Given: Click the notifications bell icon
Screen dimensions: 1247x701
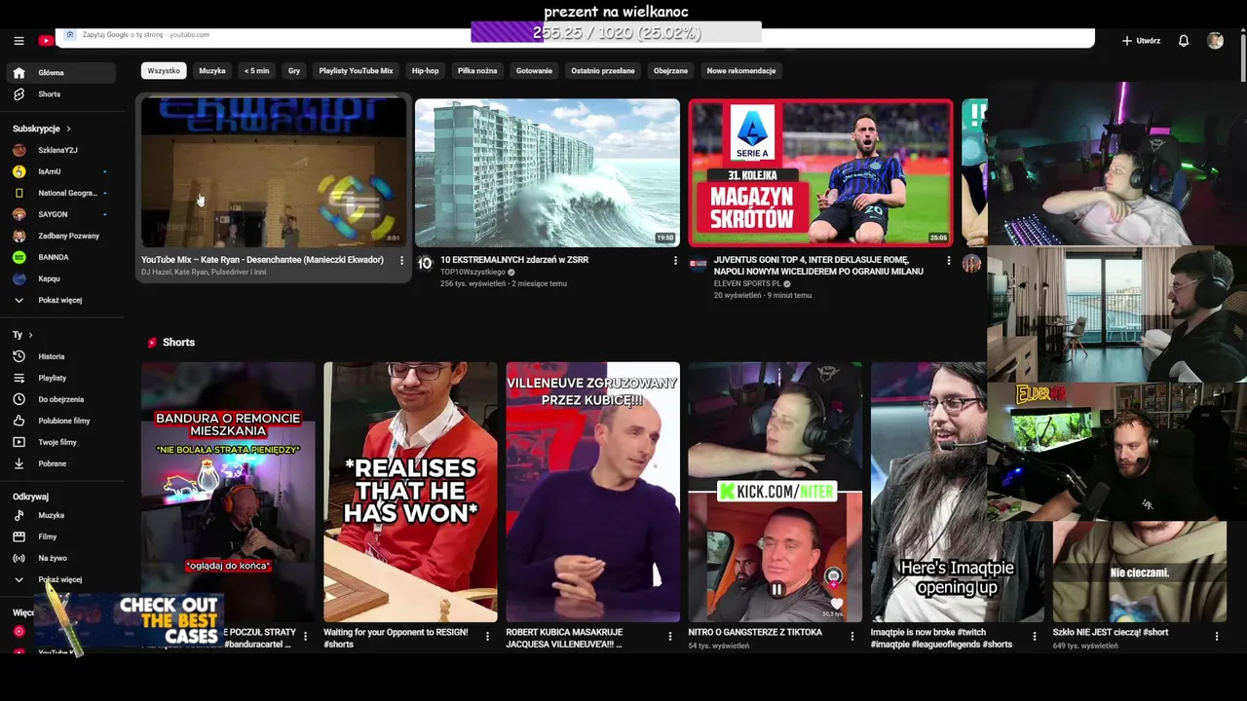Looking at the screenshot, I should click(1184, 41).
